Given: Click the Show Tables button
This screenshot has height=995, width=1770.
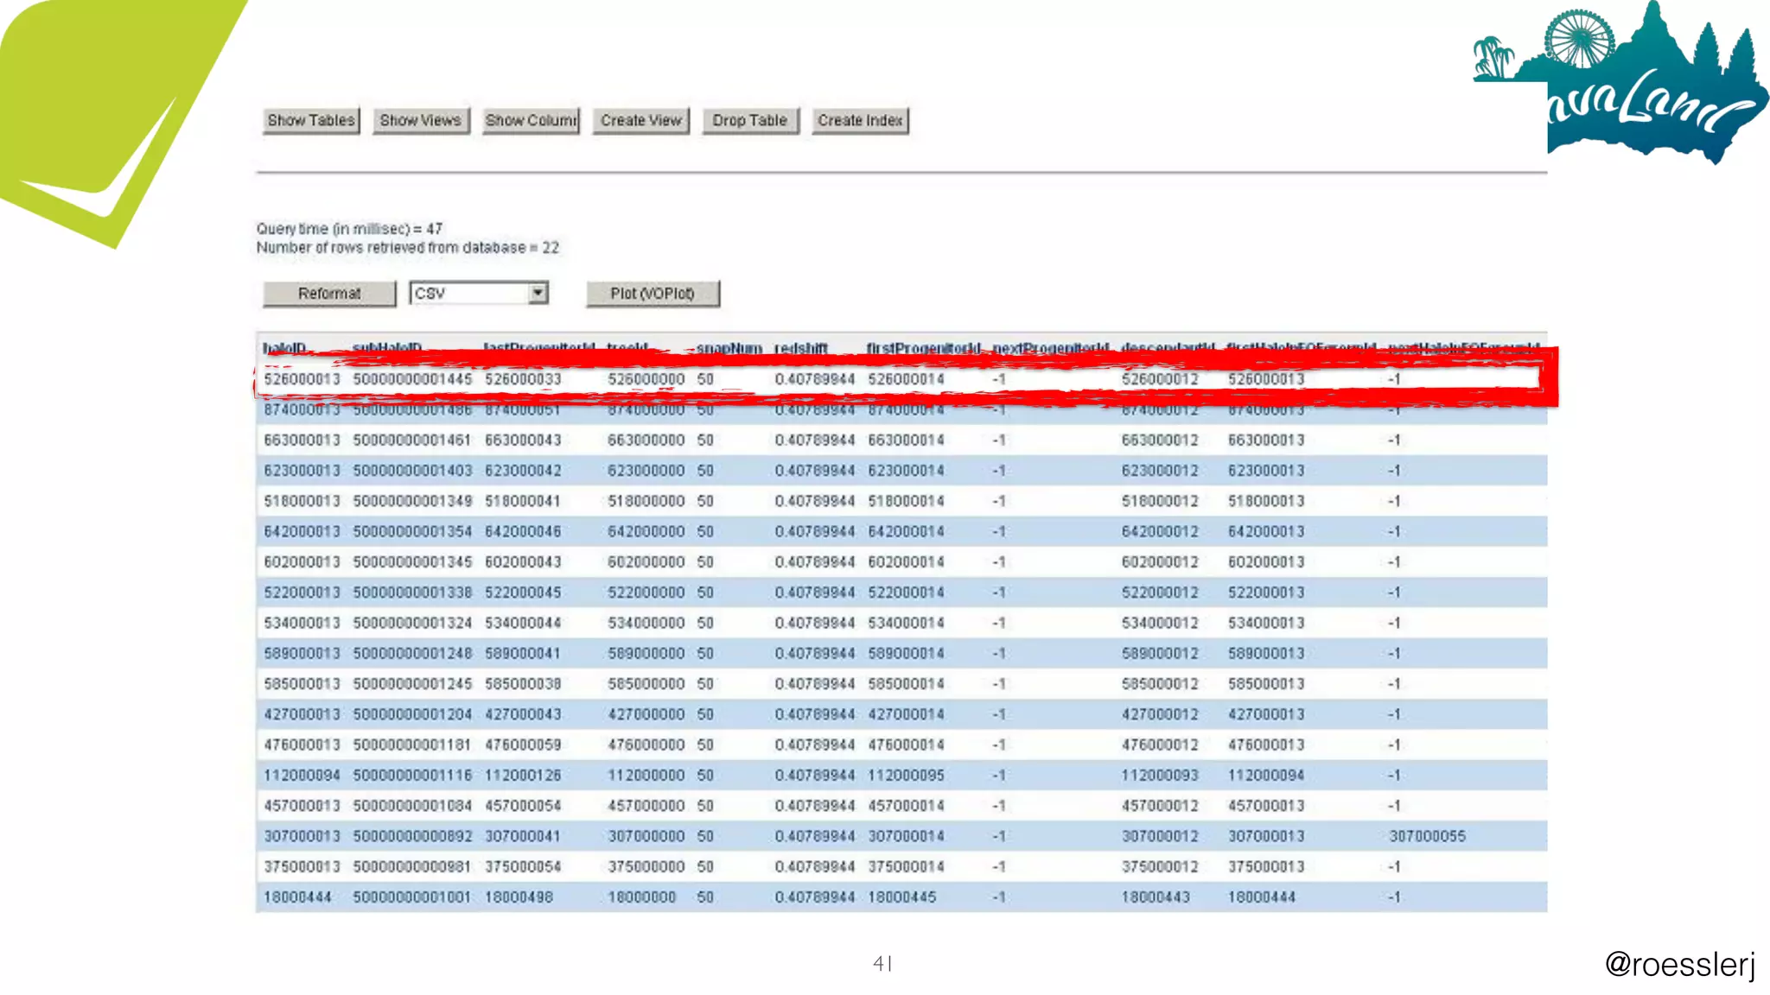Looking at the screenshot, I should tap(311, 121).
